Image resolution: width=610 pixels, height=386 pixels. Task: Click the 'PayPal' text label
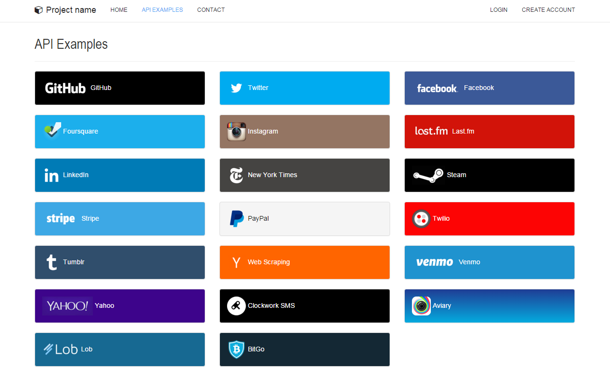coord(258,218)
